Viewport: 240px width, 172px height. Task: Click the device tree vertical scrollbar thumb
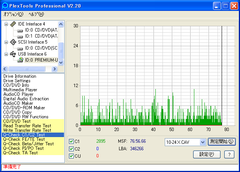click(x=61, y=51)
